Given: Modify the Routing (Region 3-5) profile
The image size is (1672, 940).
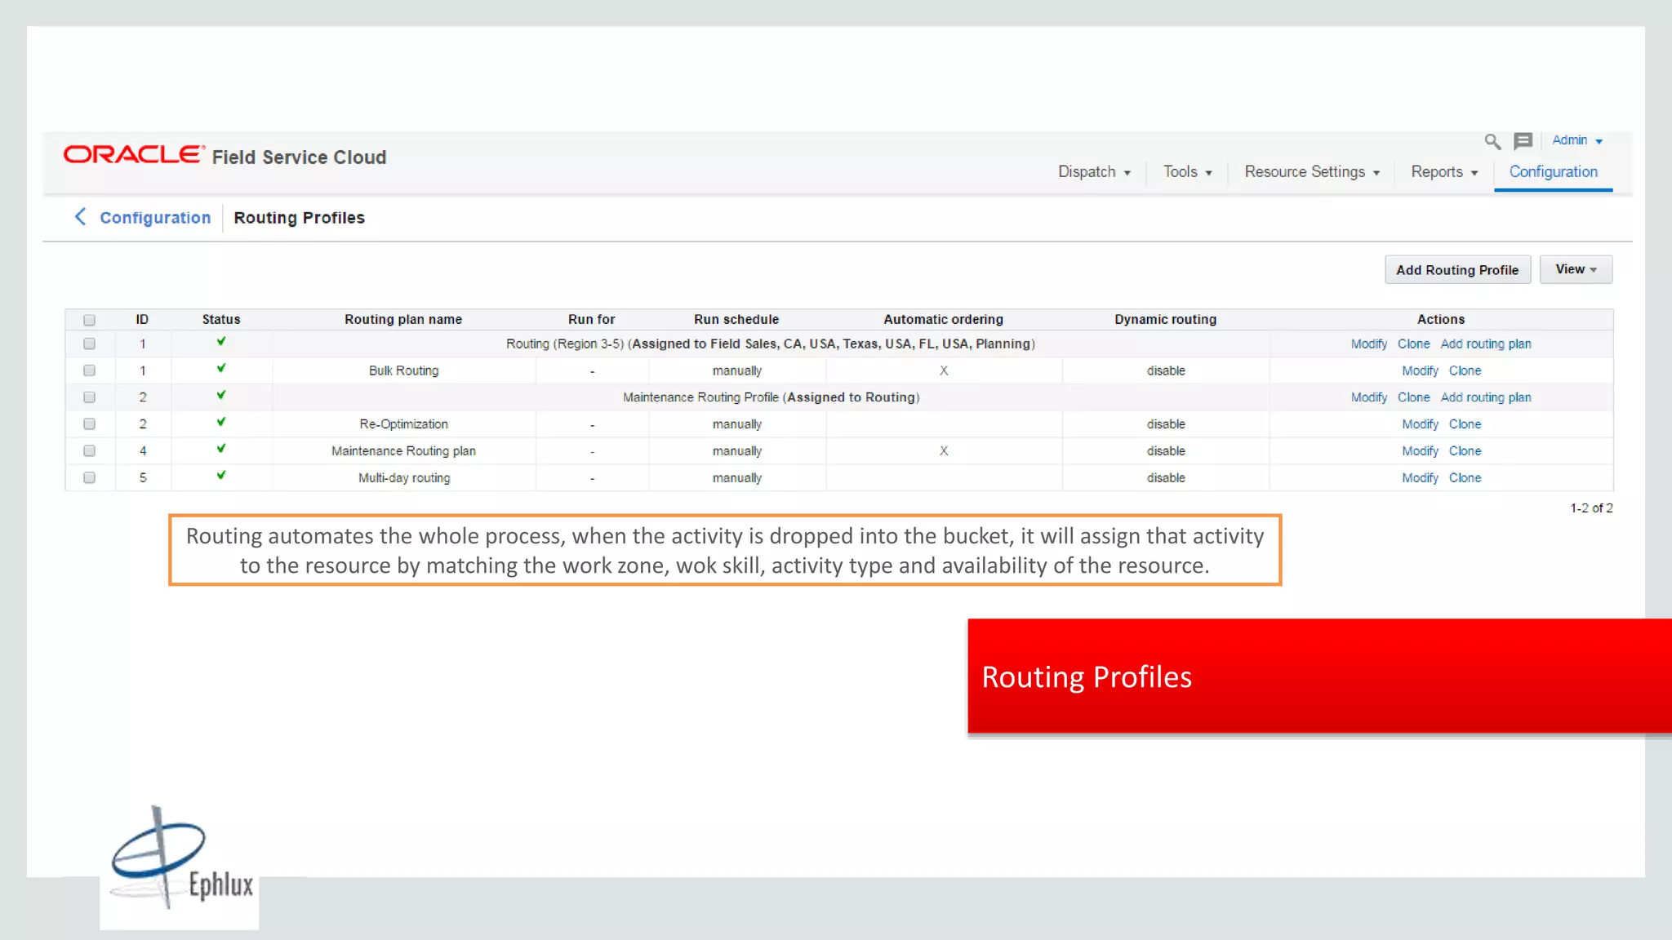Looking at the screenshot, I should click(x=1368, y=344).
